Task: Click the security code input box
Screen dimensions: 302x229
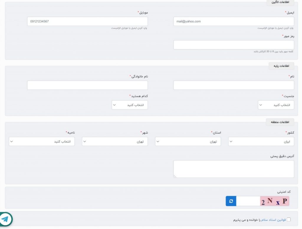Action: 248,201
